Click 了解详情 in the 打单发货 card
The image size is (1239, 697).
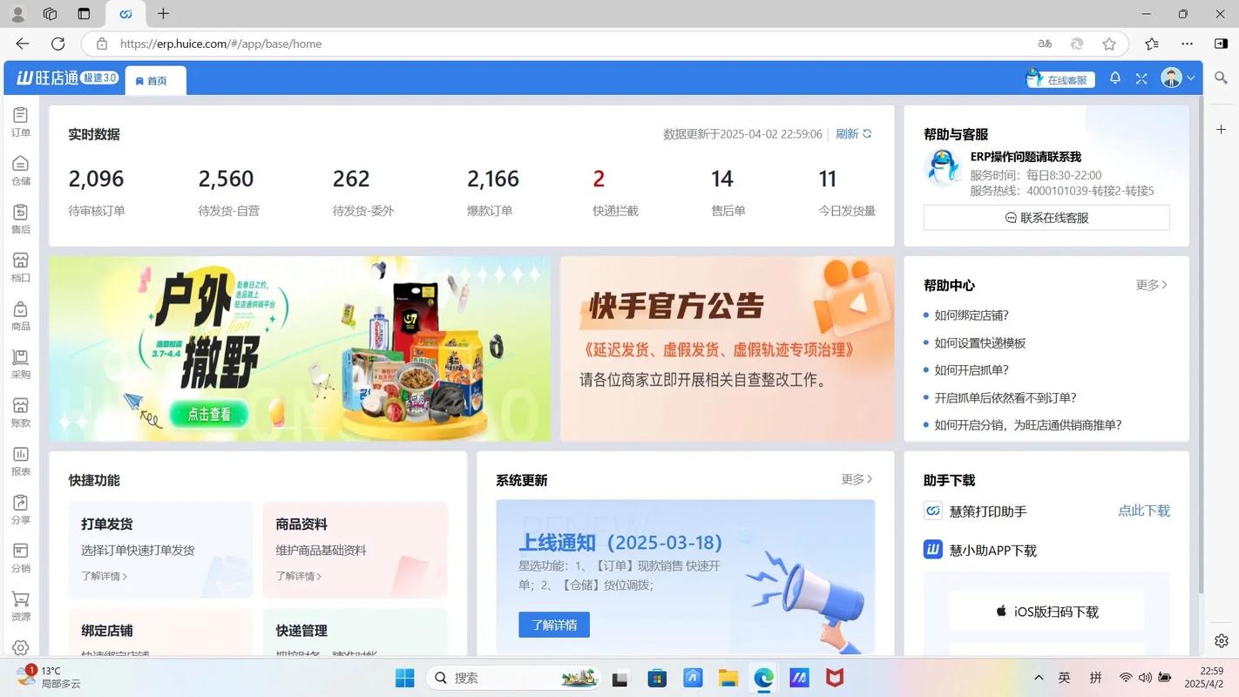[x=105, y=576]
